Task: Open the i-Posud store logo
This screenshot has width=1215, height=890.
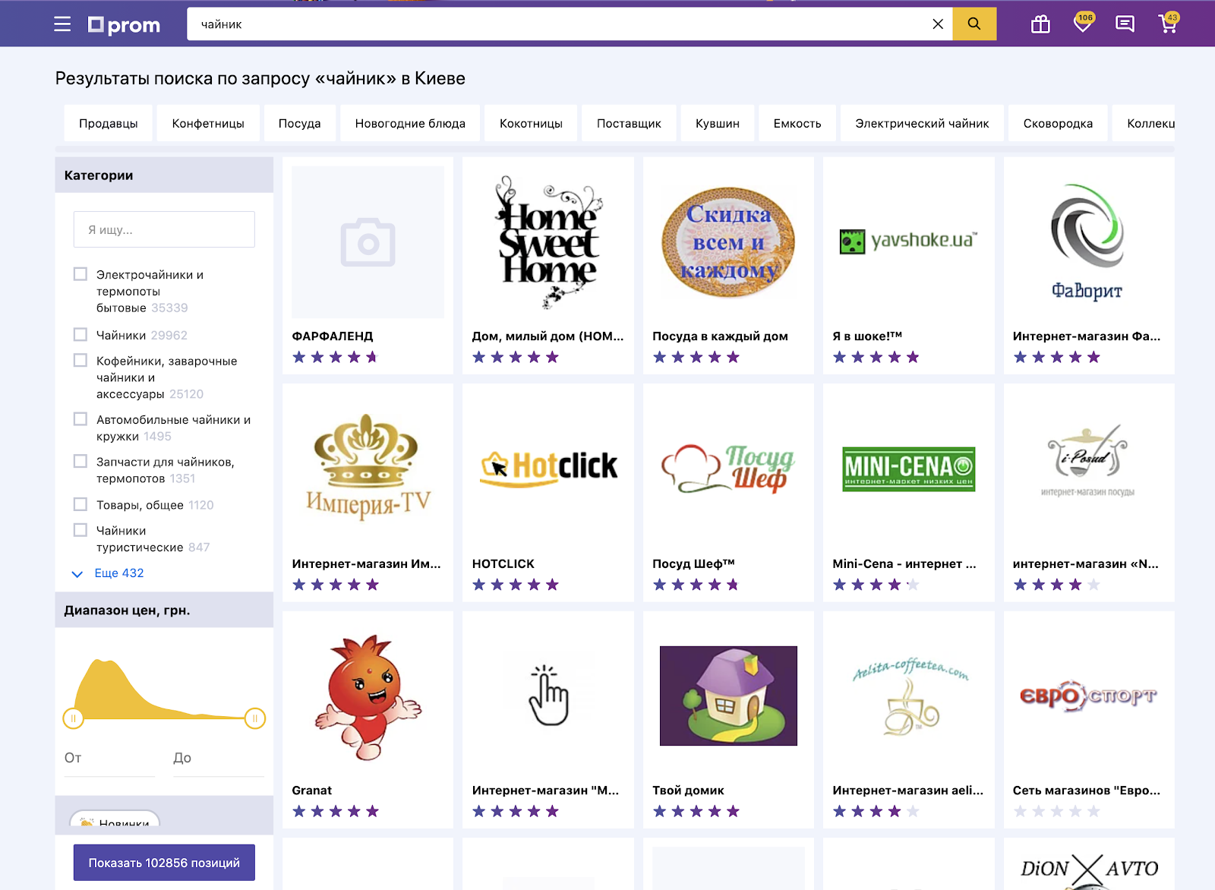Action: coord(1087,461)
